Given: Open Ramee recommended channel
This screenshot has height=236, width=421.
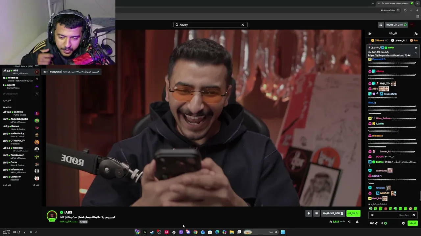Looking at the screenshot, I should click(20, 128).
